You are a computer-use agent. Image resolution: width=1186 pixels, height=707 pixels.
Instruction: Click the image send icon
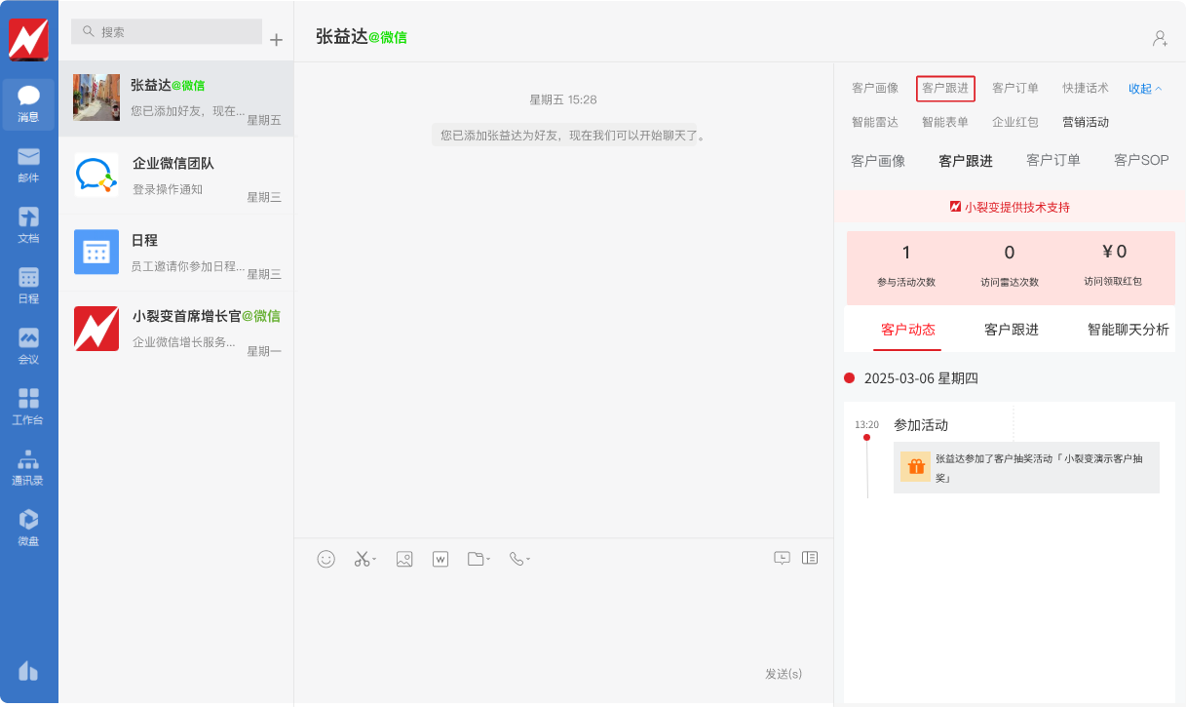point(404,559)
